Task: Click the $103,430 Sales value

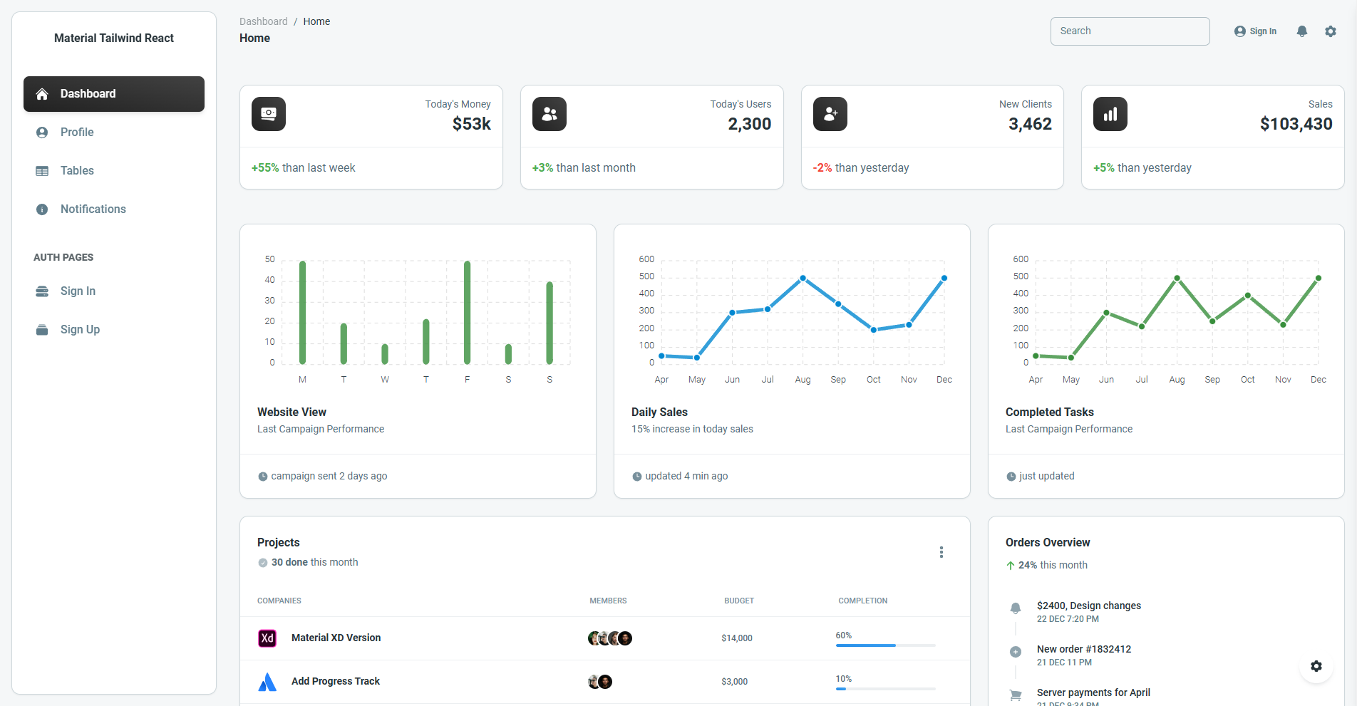Action: pos(1296,124)
